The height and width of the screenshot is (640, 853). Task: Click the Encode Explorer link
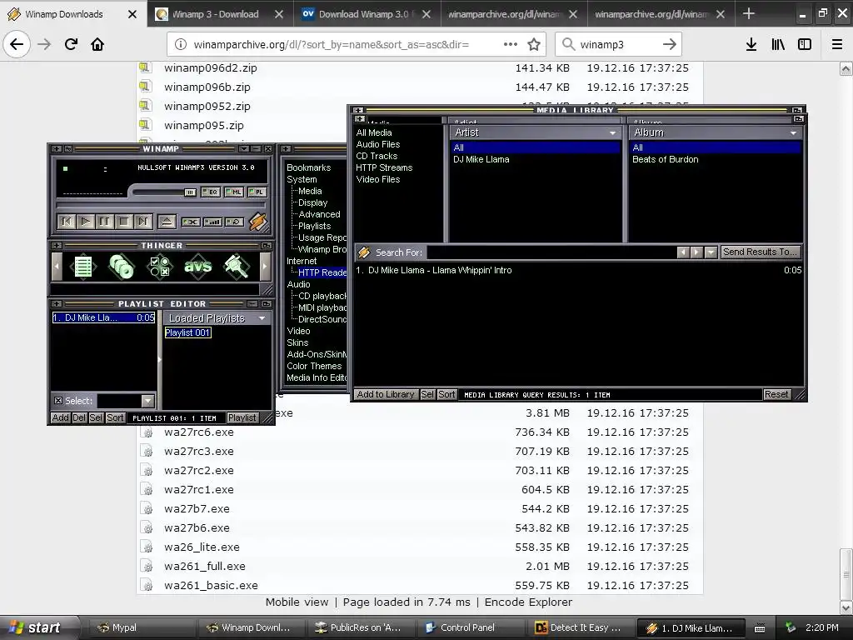528,602
